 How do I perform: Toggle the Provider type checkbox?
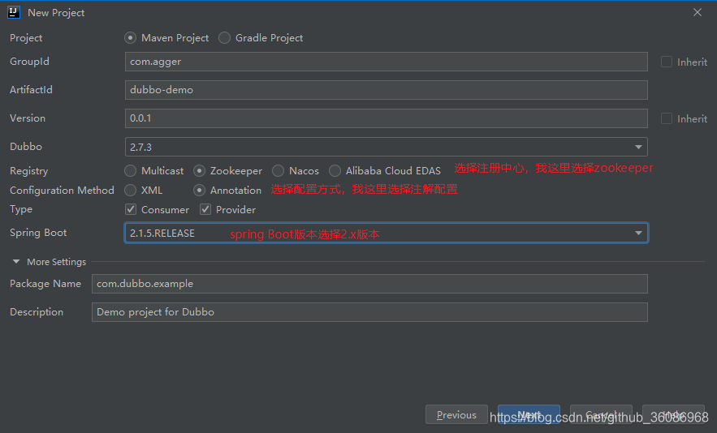click(205, 209)
